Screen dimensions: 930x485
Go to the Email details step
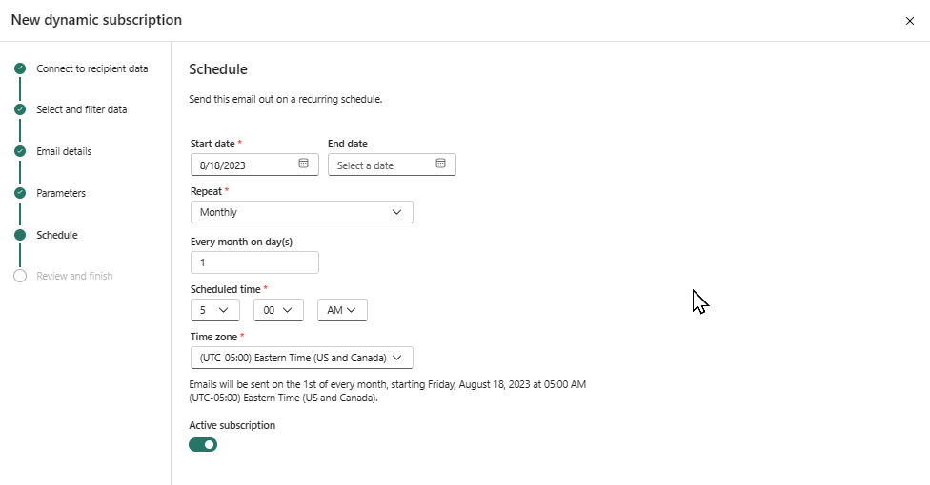(64, 151)
